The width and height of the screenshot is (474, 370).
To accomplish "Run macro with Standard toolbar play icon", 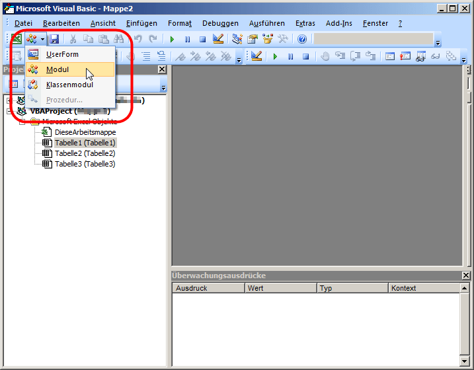I will (173, 39).
